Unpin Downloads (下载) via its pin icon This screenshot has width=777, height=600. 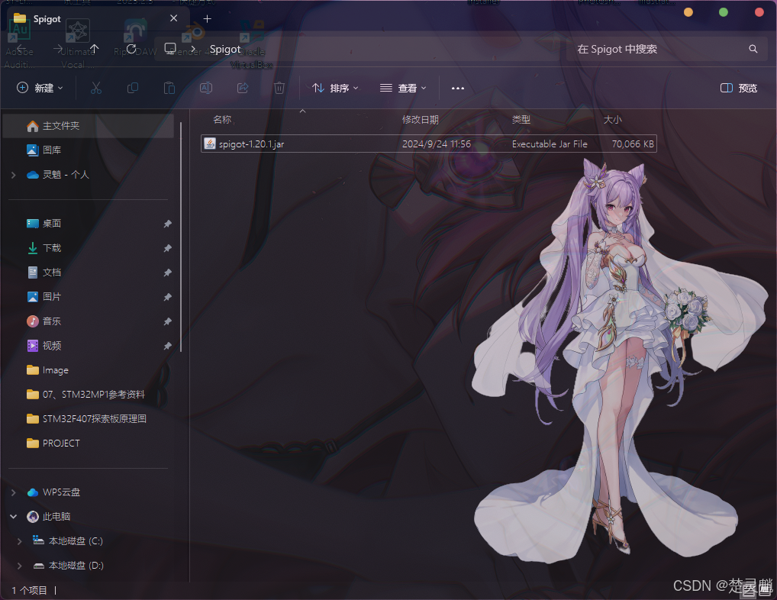tap(167, 248)
